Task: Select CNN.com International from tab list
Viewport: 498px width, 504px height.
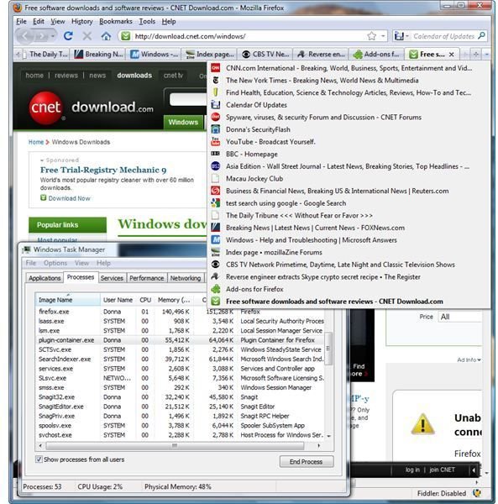Action: (x=349, y=68)
